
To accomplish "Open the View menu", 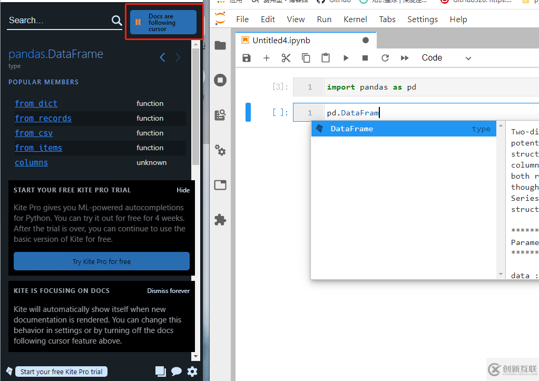I will (296, 19).
